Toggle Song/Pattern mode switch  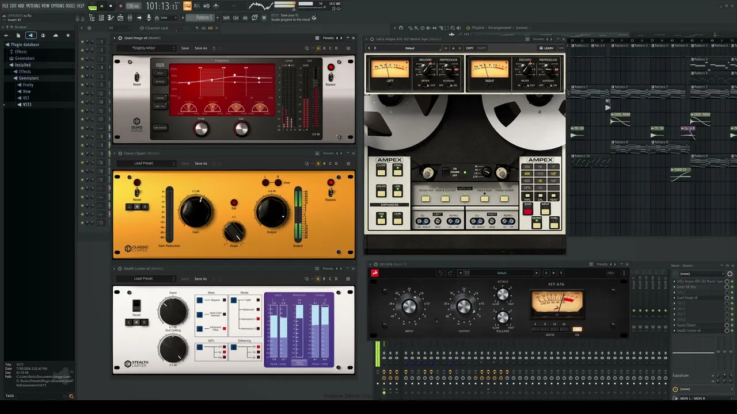(x=92, y=6)
